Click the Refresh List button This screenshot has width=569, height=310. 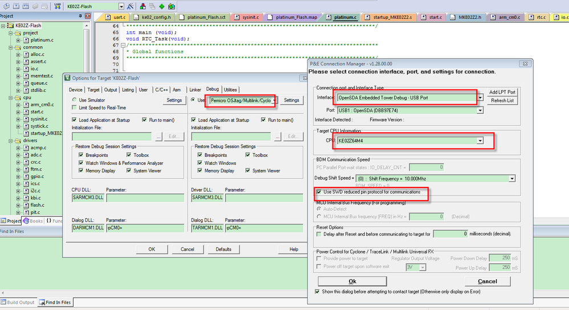pyautogui.click(x=502, y=100)
